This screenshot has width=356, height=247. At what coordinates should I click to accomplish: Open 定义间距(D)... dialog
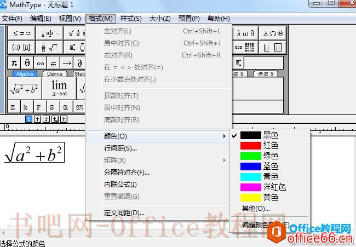(158, 213)
